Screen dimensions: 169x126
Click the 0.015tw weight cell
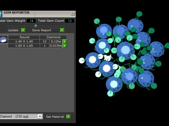click(x=56, y=46)
